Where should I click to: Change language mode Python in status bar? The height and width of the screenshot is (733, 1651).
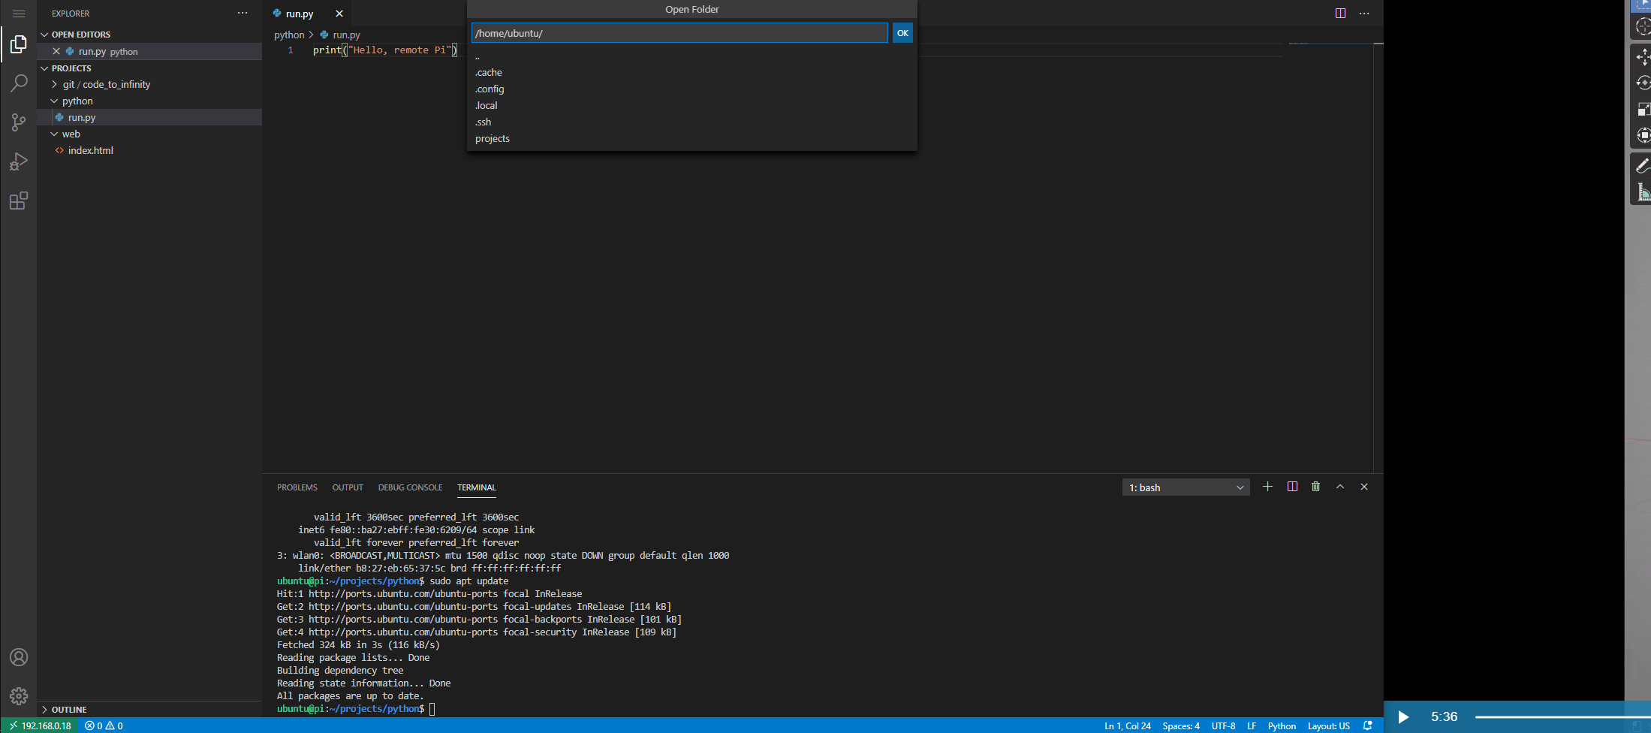(x=1282, y=725)
